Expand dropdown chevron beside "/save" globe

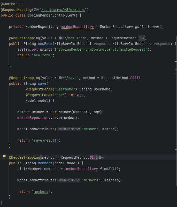coord(63,78)
